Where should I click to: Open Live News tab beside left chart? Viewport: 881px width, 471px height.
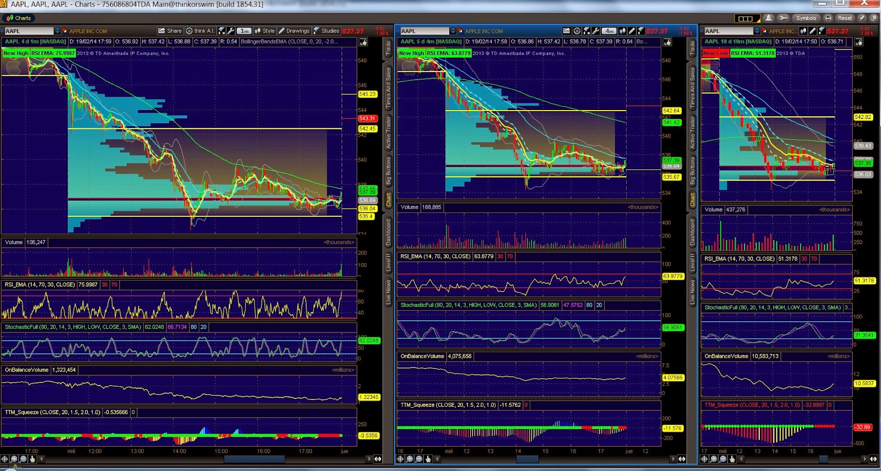coord(388,292)
